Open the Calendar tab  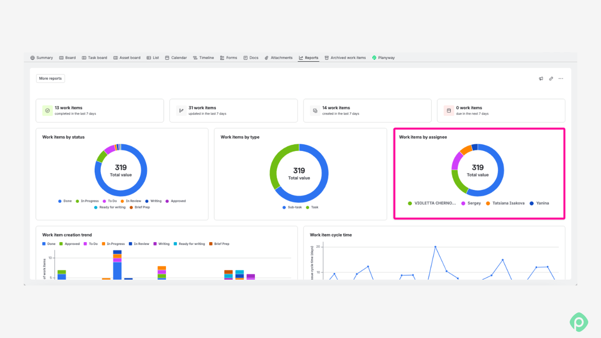[176, 58]
